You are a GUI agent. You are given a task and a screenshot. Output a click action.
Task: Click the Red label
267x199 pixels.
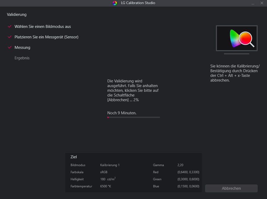point(156,172)
